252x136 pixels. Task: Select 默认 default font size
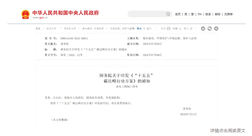[x=139, y=29]
